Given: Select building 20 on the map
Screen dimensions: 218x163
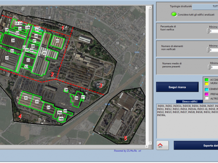Looking at the screenshot, I should [x=13, y=40].
